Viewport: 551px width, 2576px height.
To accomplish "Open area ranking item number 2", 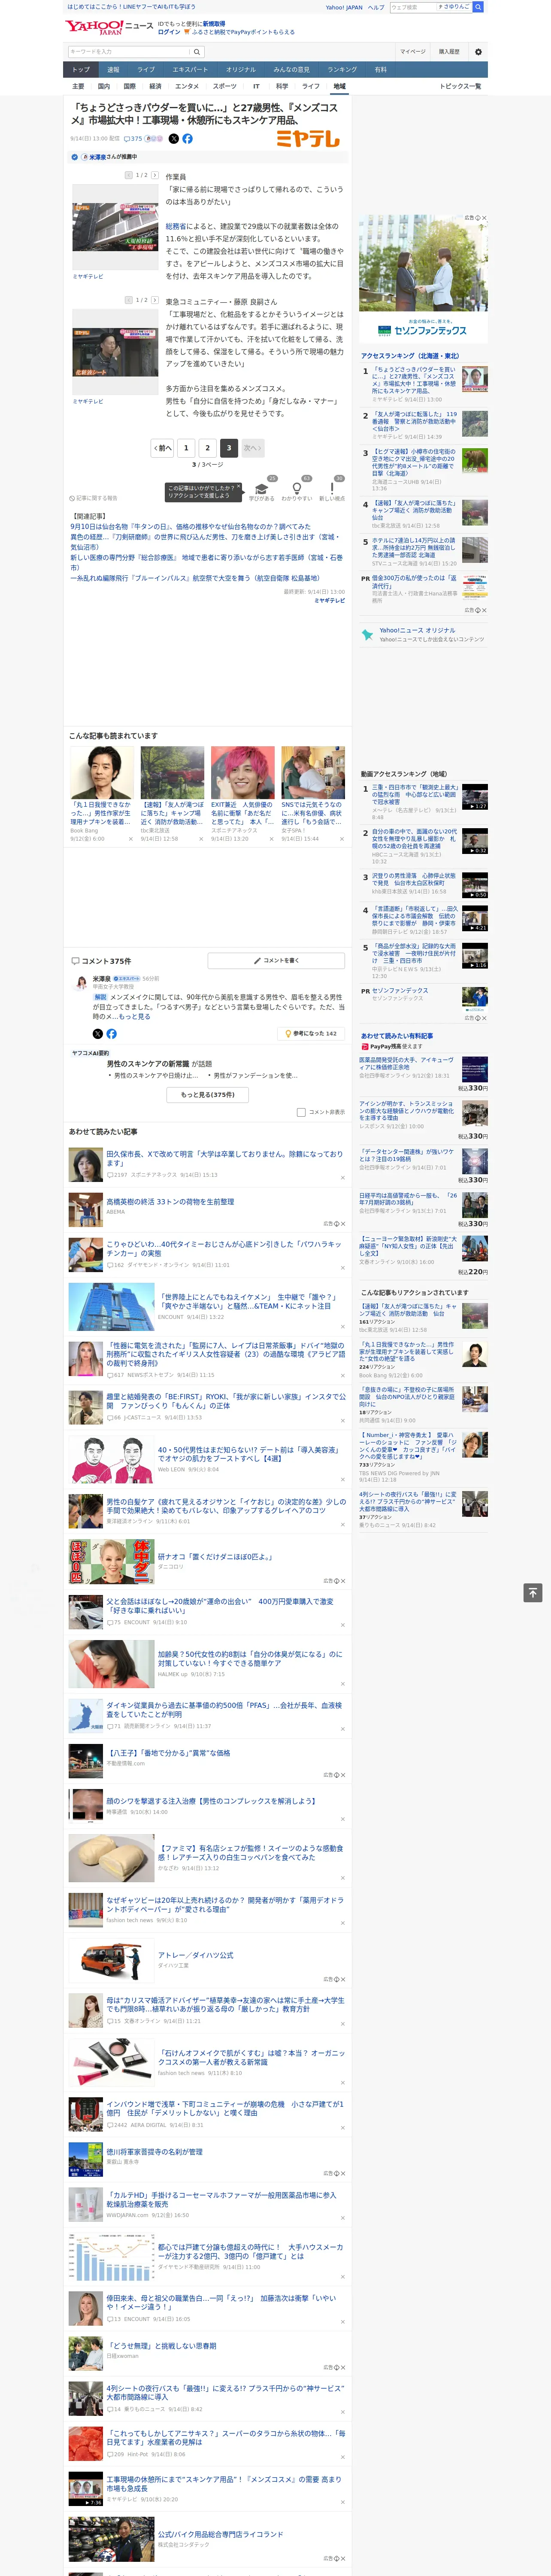I will click(x=424, y=424).
